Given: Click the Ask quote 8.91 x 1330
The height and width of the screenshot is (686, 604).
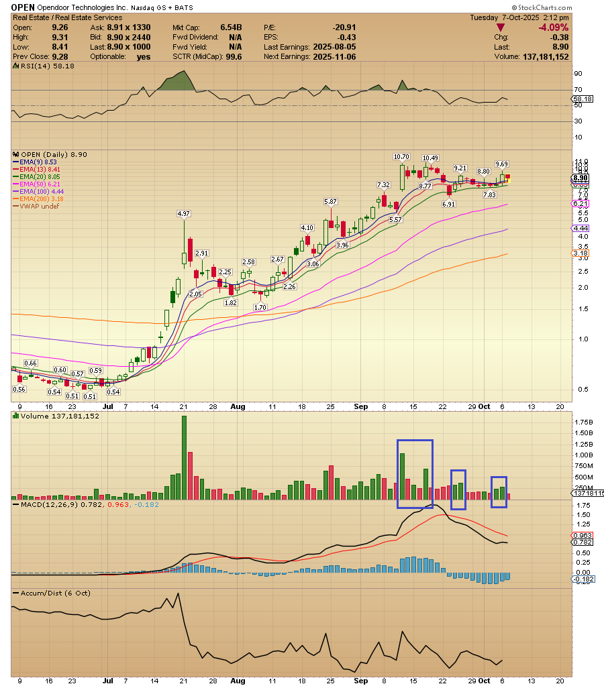Looking at the screenshot, I should [128, 27].
